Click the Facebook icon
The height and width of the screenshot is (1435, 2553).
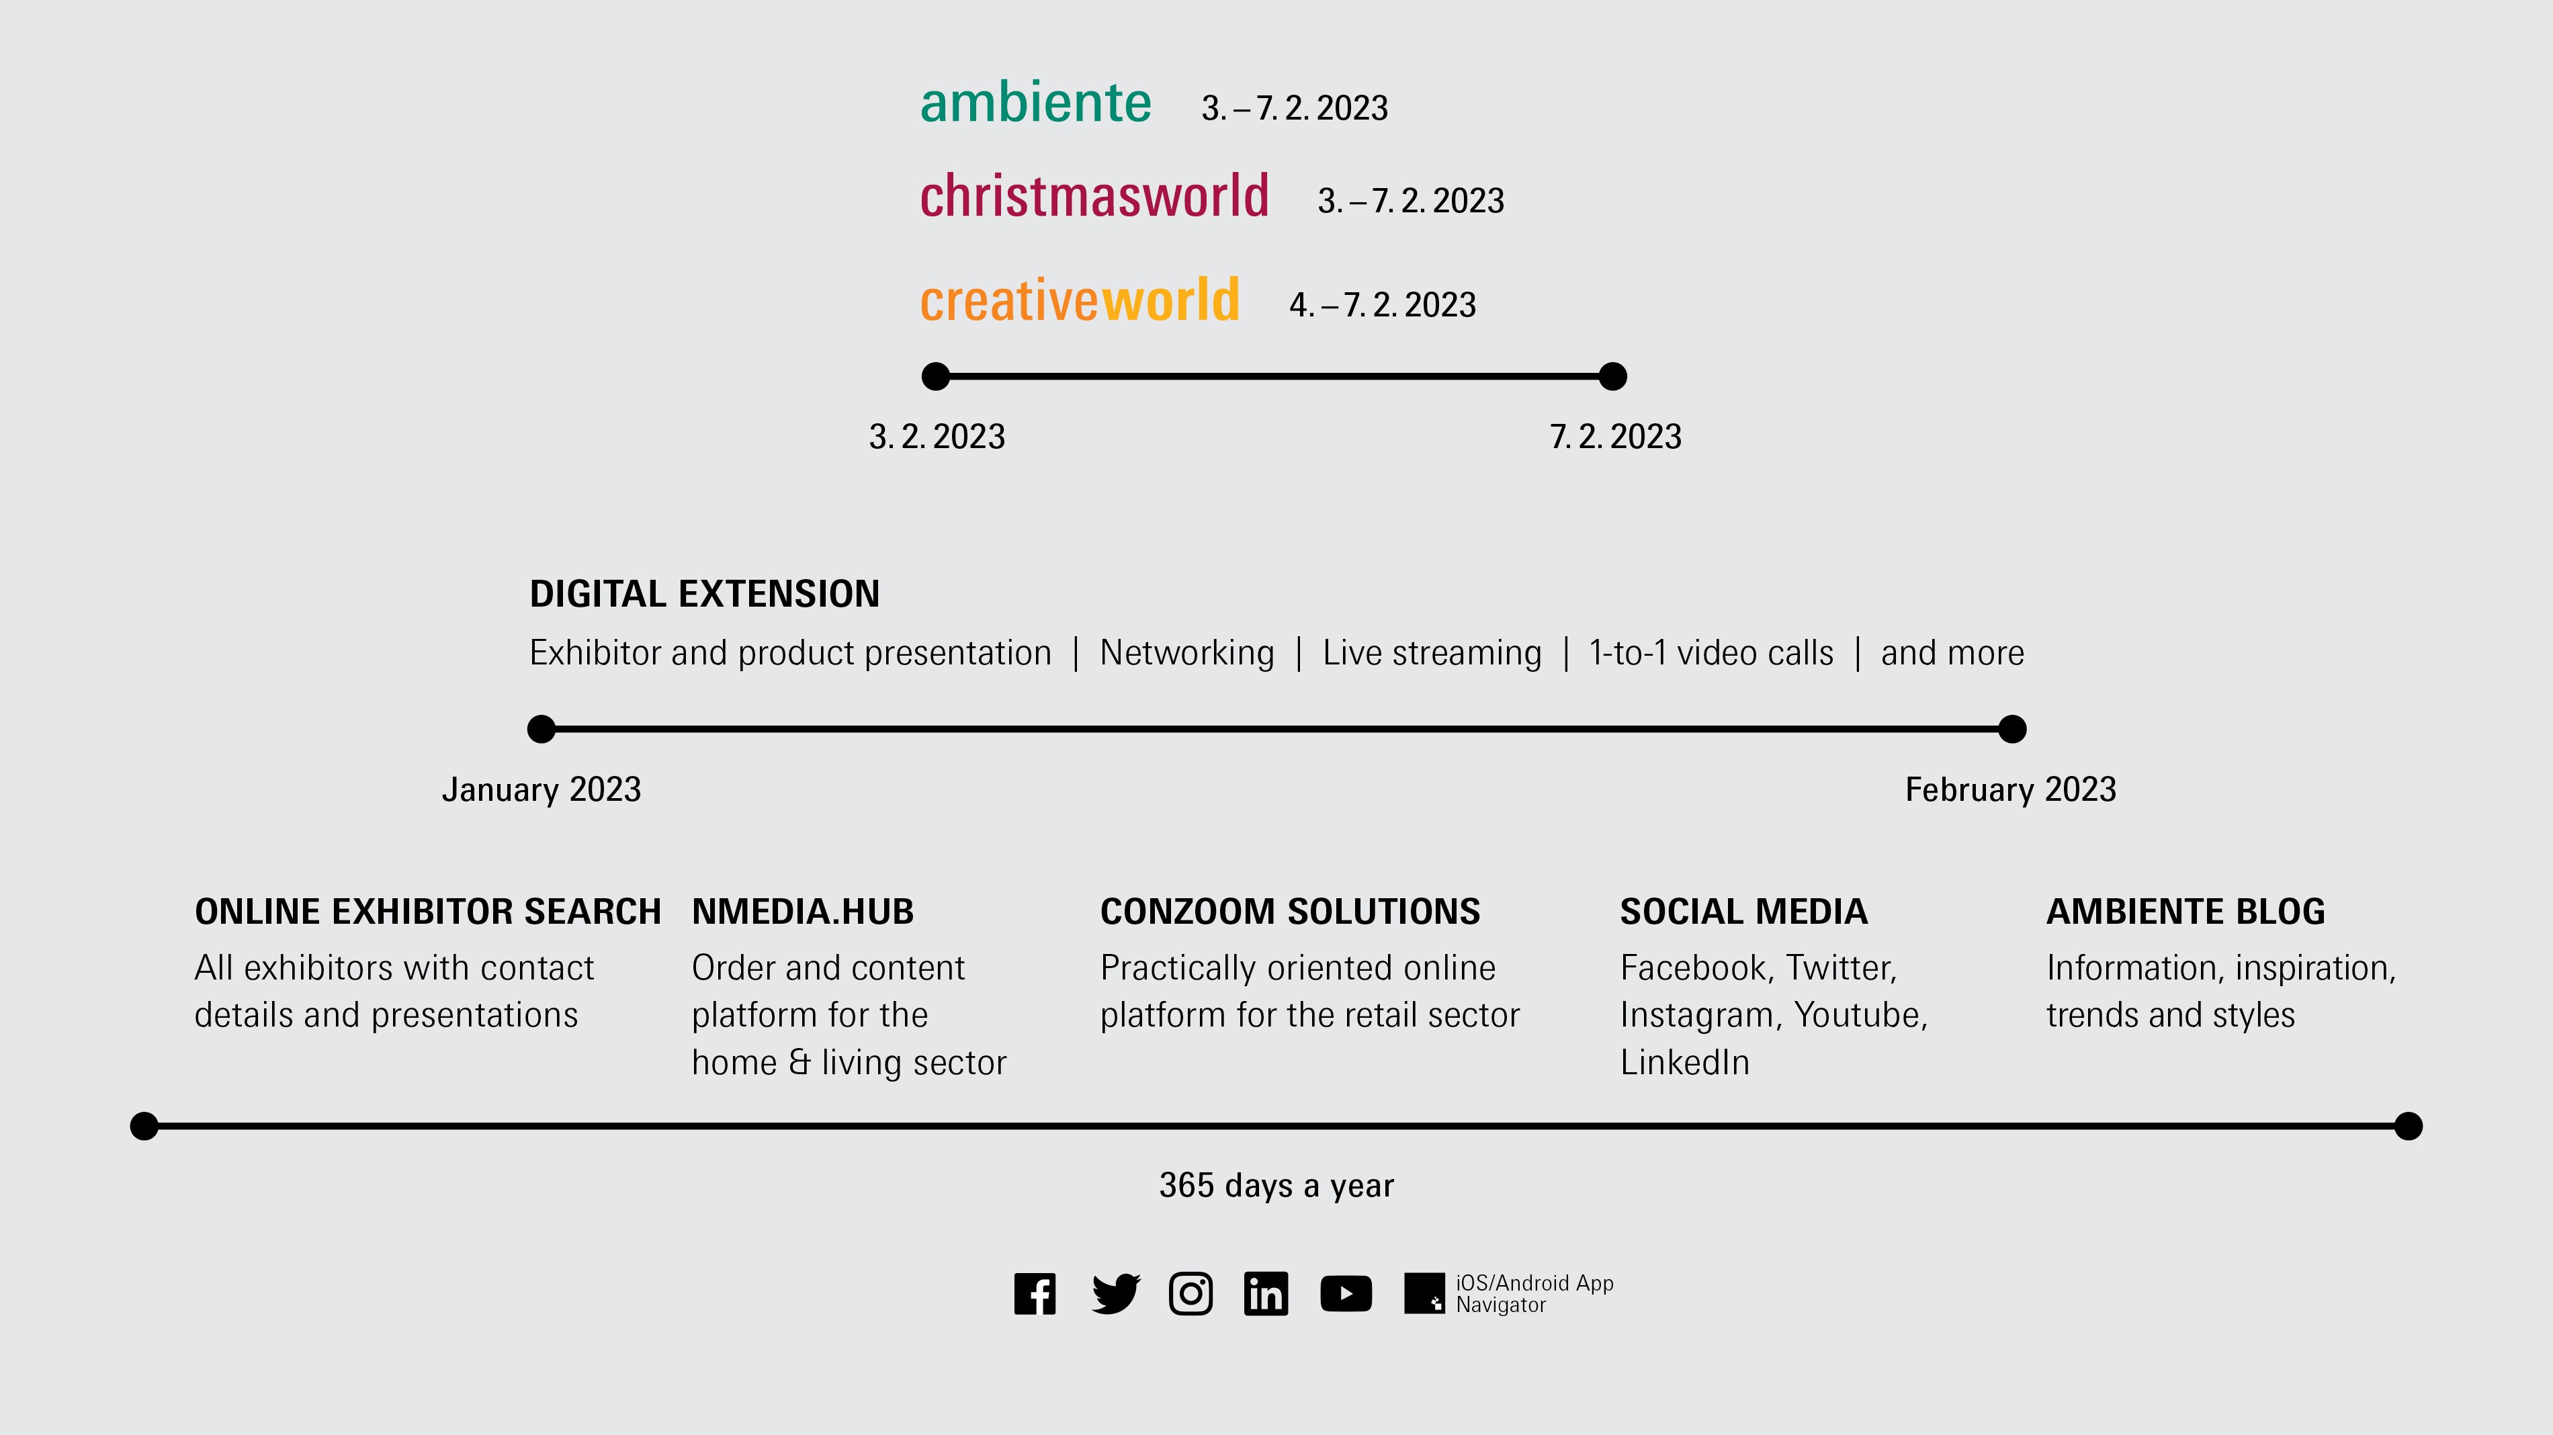tap(1035, 1293)
